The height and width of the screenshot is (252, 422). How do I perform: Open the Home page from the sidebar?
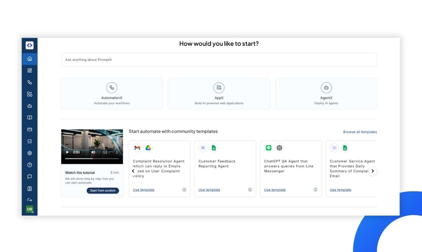[x=30, y=59]
